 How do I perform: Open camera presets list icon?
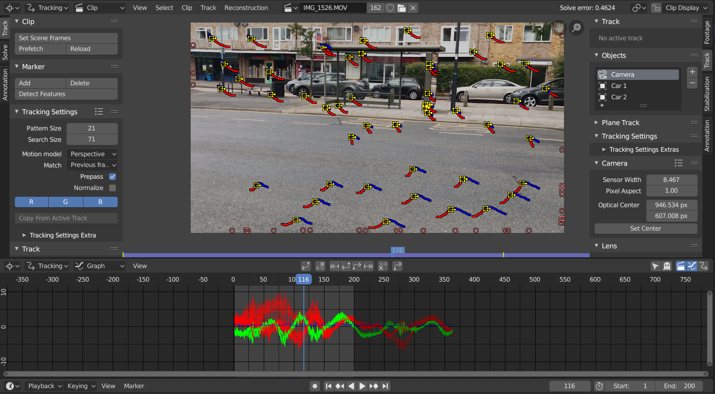[x=678, y=163]
